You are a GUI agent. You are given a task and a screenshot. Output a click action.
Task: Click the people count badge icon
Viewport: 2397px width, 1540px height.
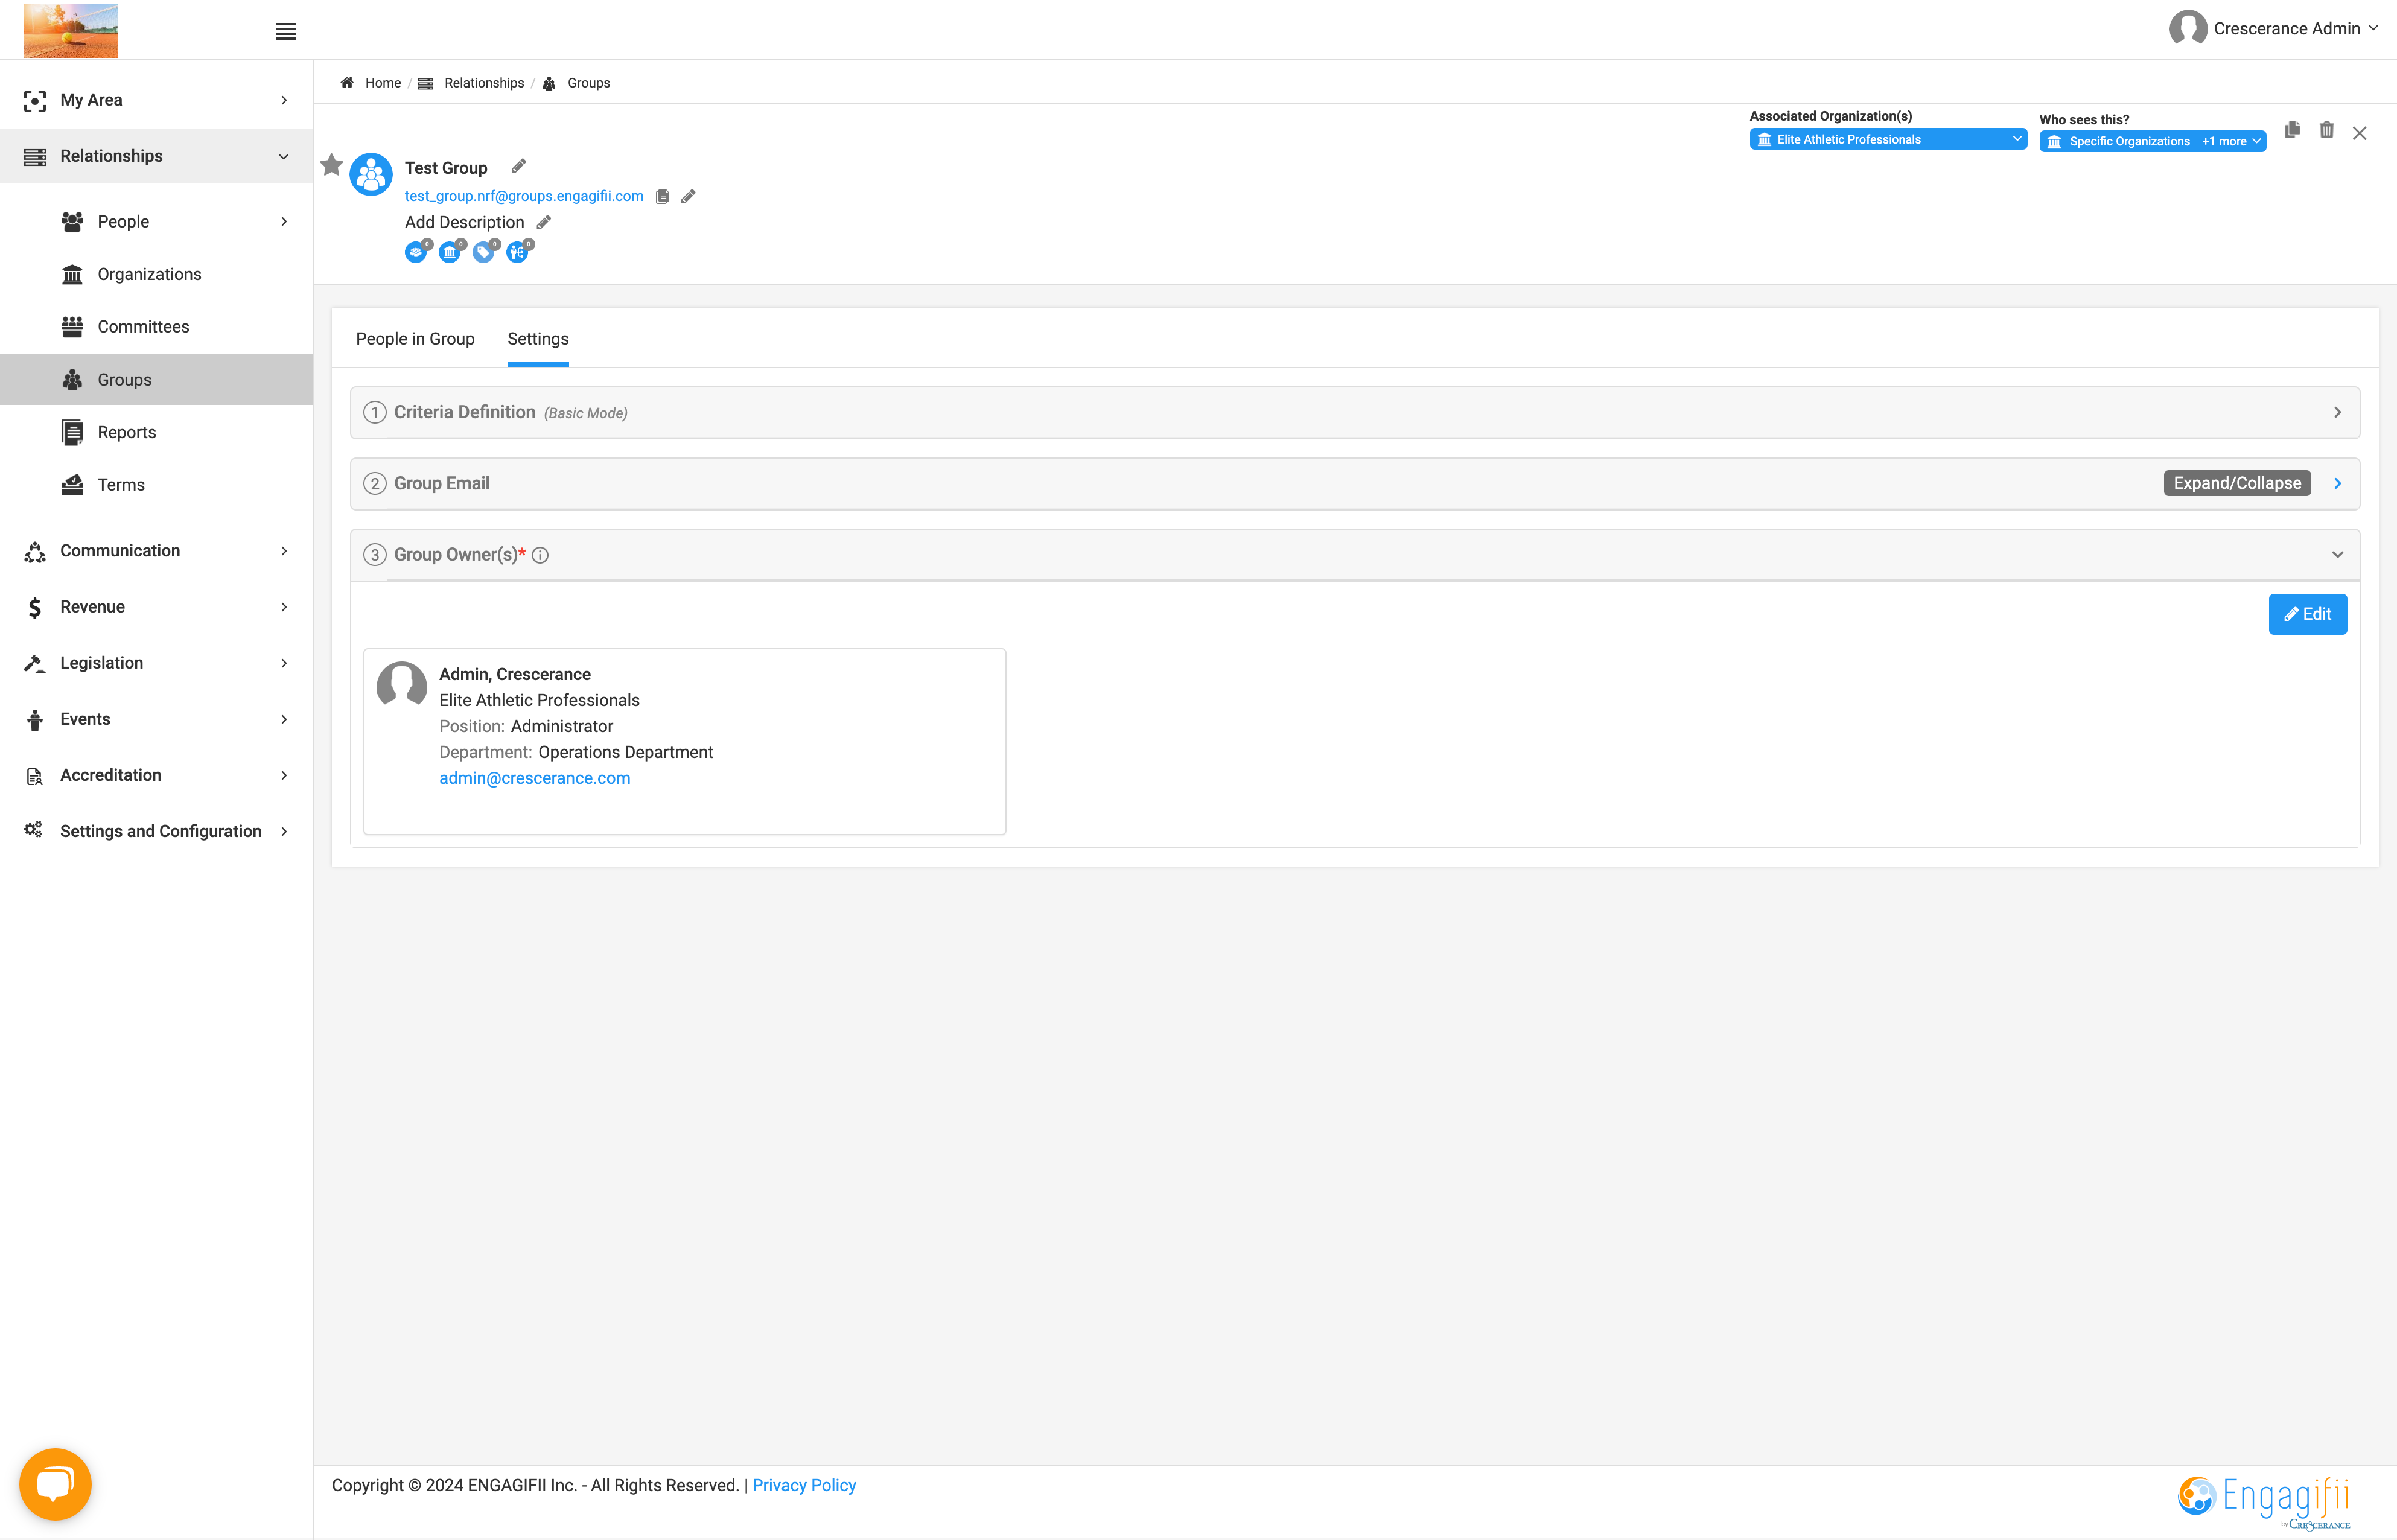[x=417, y=251]
